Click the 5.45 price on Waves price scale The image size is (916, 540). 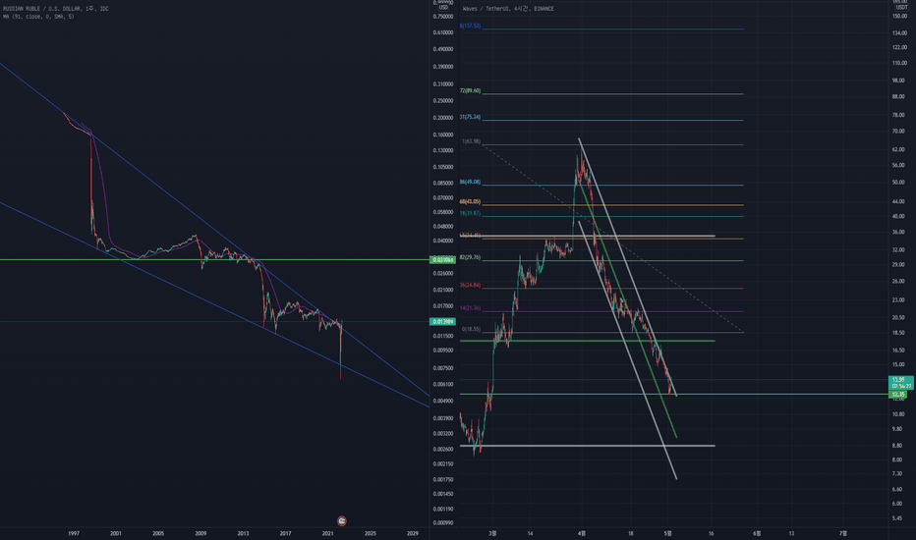pyautogui.click(x=897, y=518)
